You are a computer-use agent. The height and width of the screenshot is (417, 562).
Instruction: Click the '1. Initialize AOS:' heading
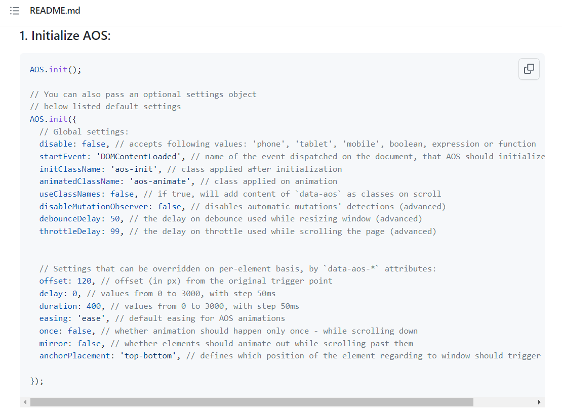65,35
